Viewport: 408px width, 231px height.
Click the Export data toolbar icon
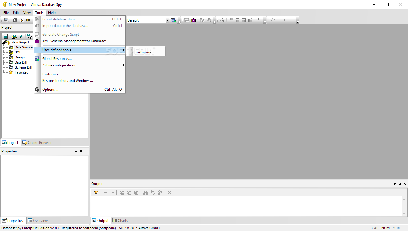pos(202,20)
